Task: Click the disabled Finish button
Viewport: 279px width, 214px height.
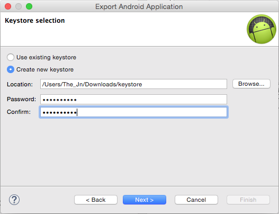Action: [x=248, y=200]
